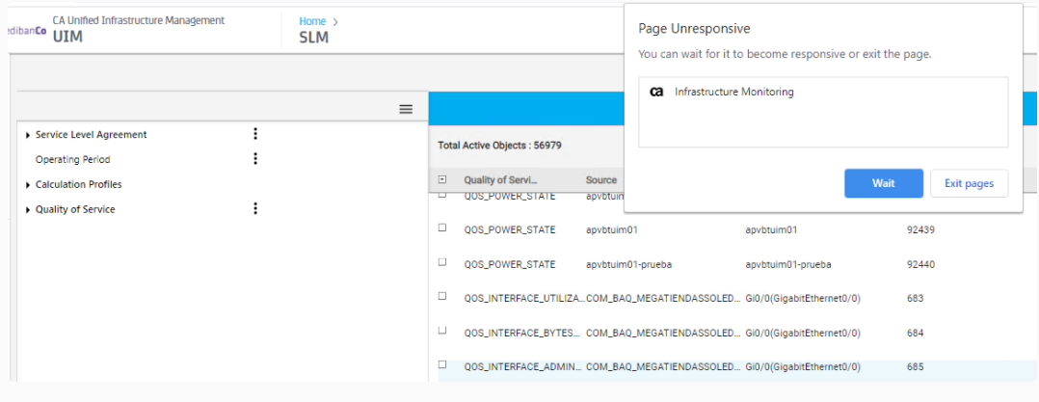Viewport: 1039px width, 402px height.
Task: Open the hamburger menu above the tree
Action: click(406, 109)
